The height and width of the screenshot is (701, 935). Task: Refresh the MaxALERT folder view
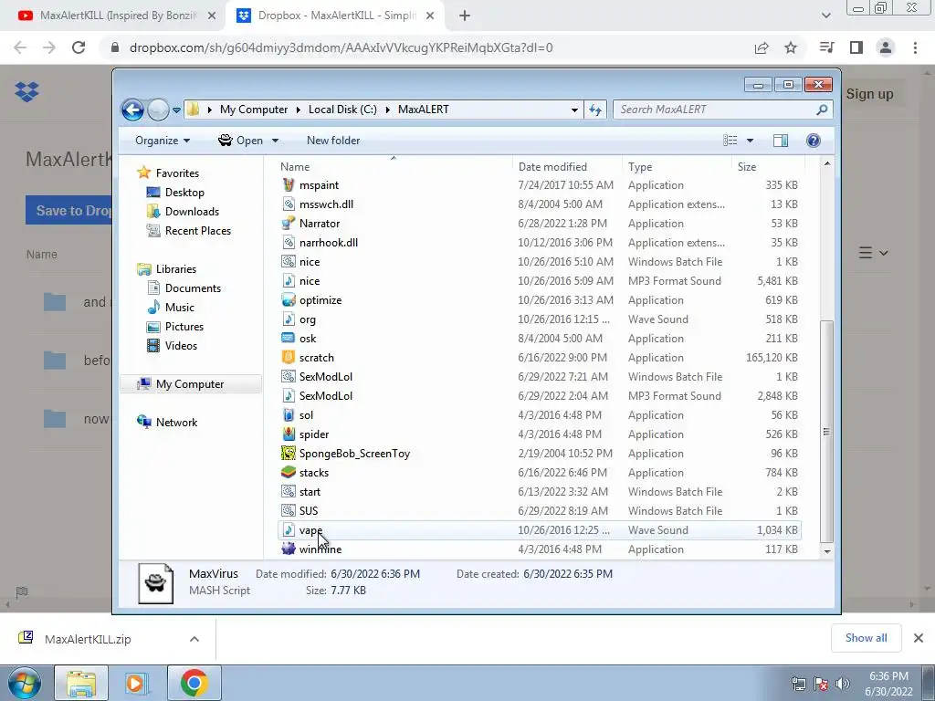595,110
